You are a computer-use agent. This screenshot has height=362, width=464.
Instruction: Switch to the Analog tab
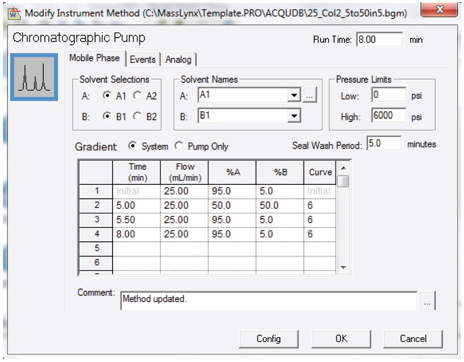tap(178, 60)
